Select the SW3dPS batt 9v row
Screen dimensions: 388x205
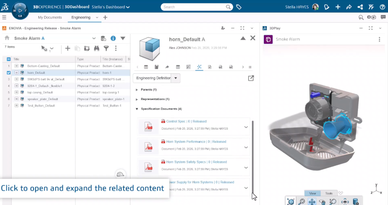coord(66,79)
